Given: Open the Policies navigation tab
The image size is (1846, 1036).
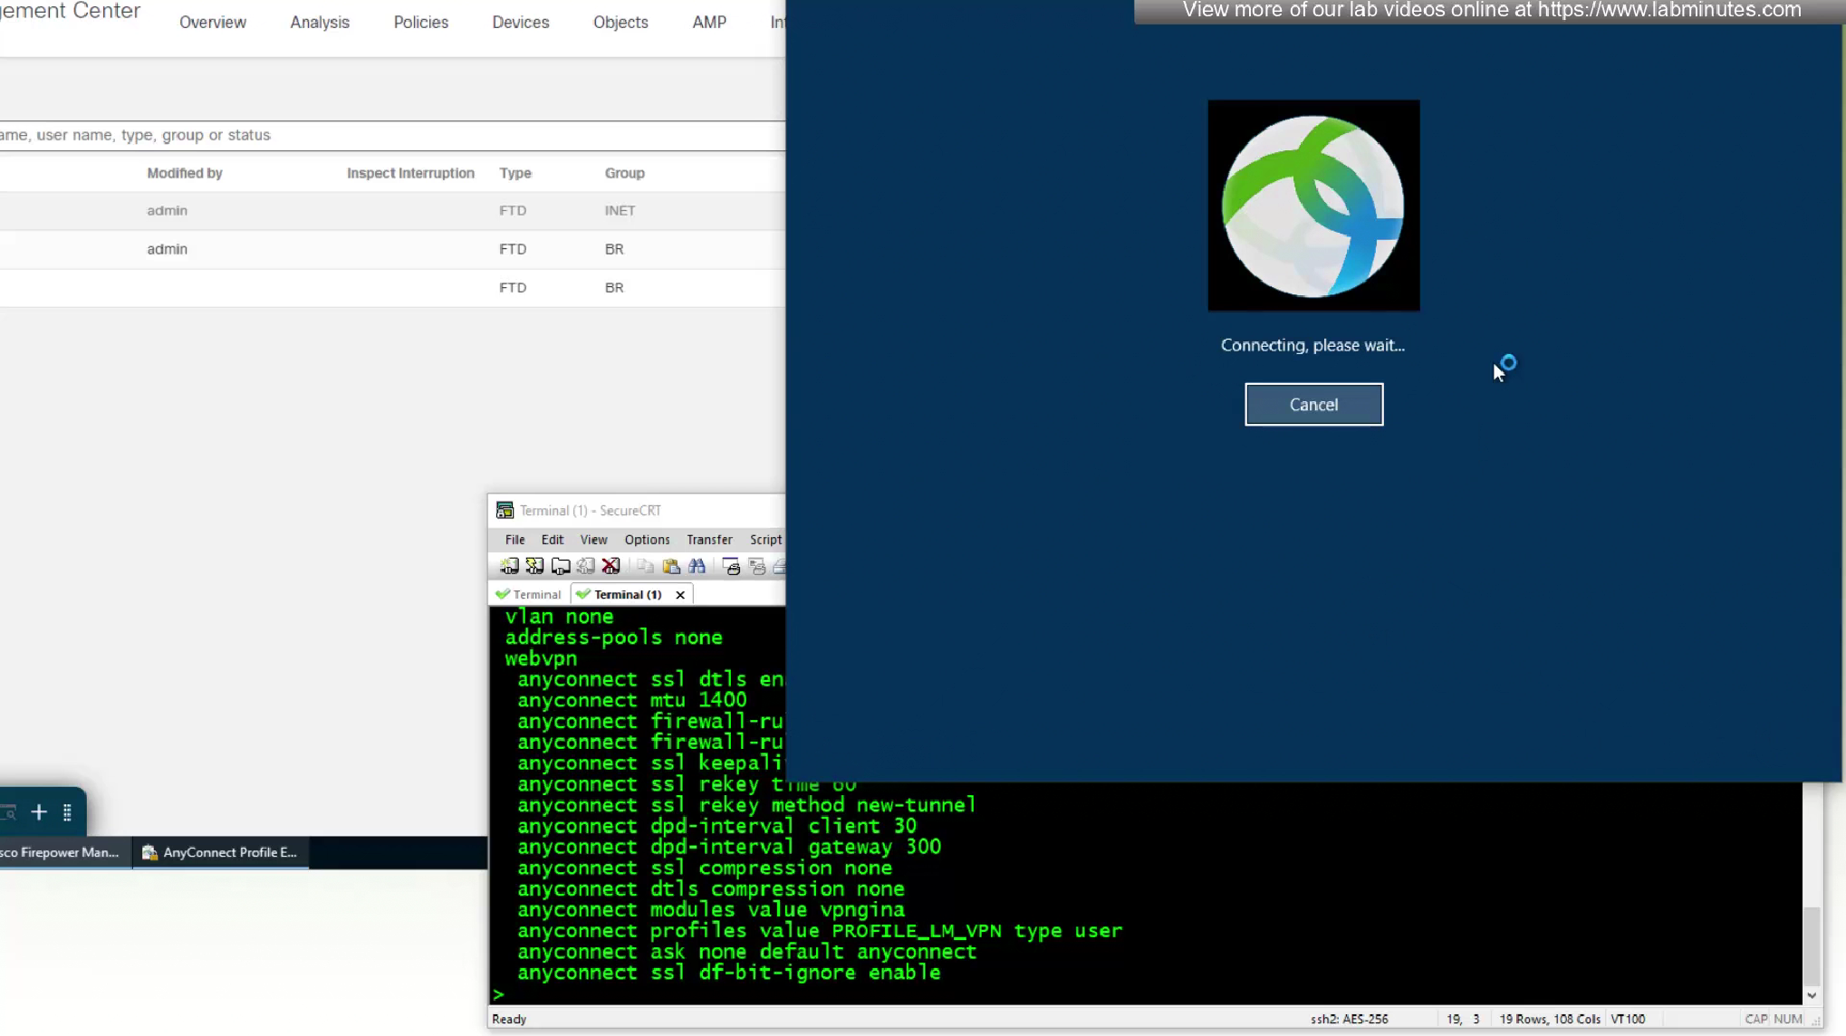Looking at the screenshot, I should (x=420, y=23).
